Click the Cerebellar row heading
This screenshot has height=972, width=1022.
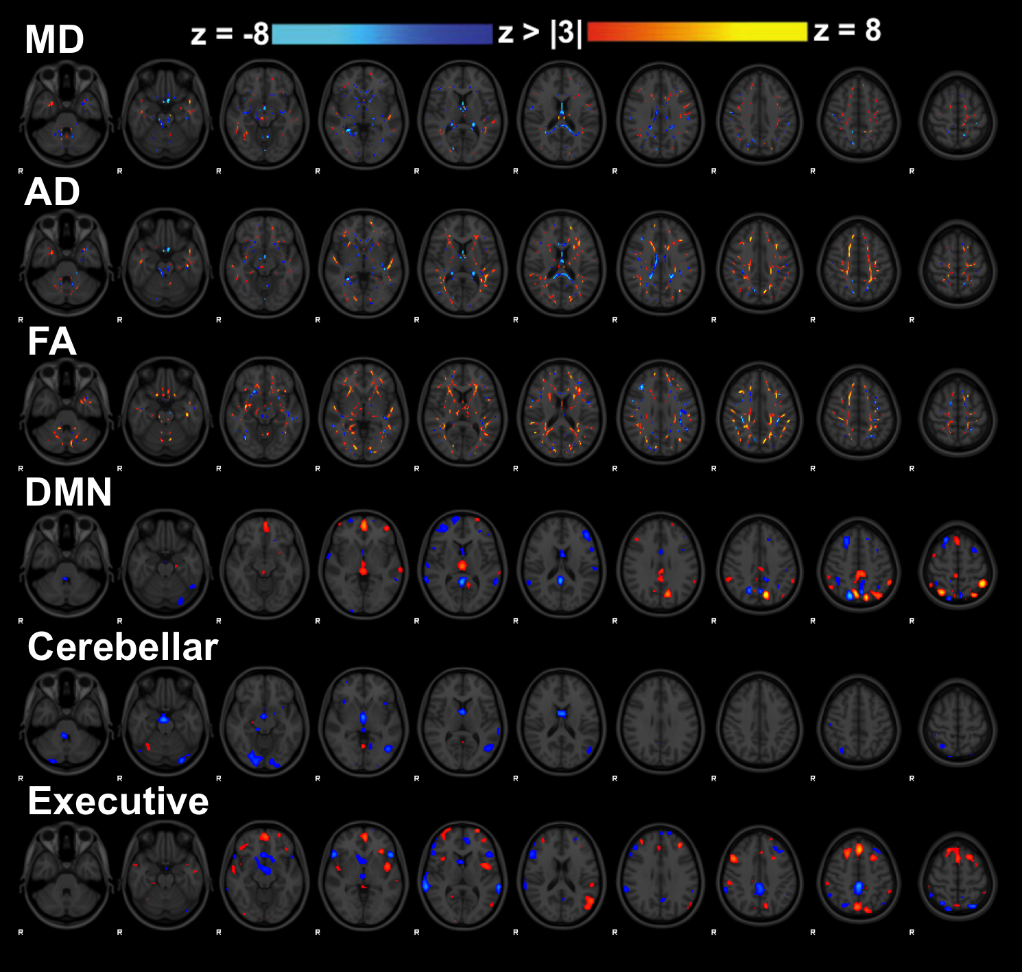point(123,647)
